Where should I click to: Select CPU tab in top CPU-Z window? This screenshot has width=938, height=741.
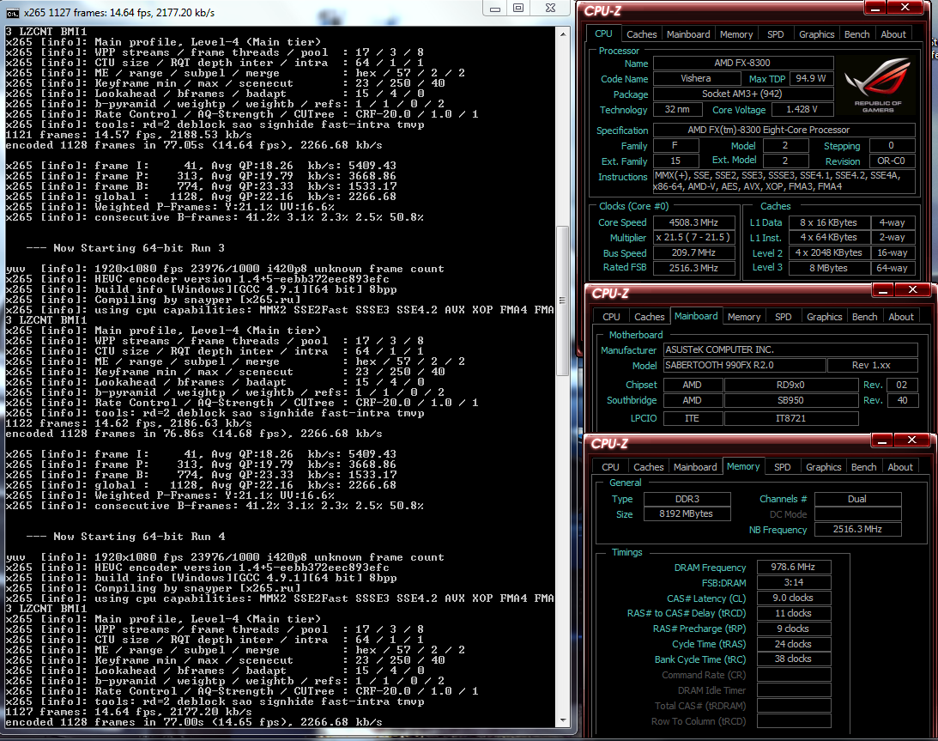pyautogui.click(x=603, y=34)
